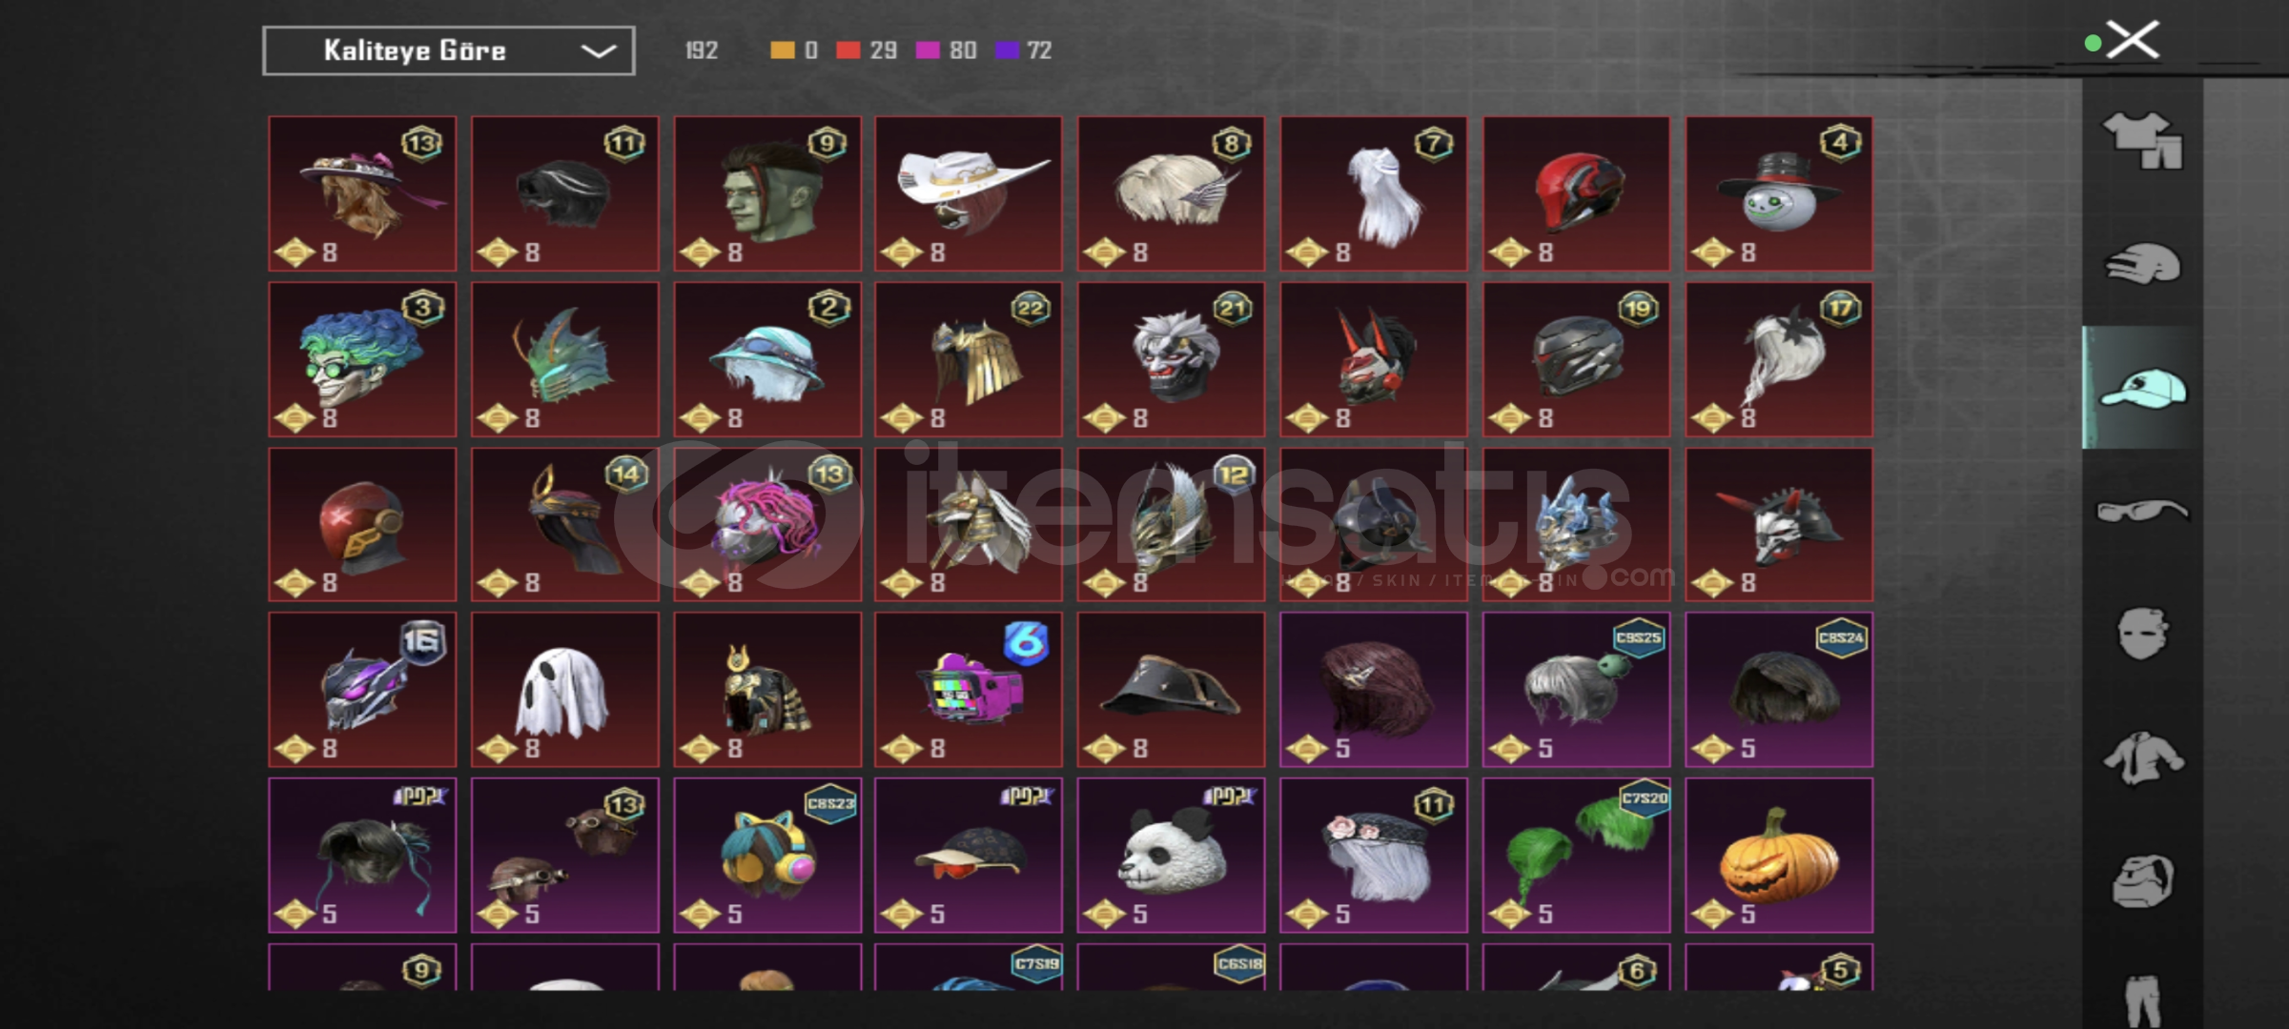
Task: Select the panda head item
Action: 1171,855
